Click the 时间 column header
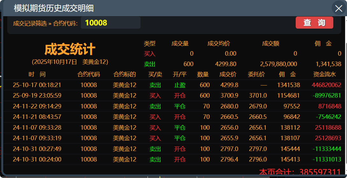347x178 pixels. 37,74
